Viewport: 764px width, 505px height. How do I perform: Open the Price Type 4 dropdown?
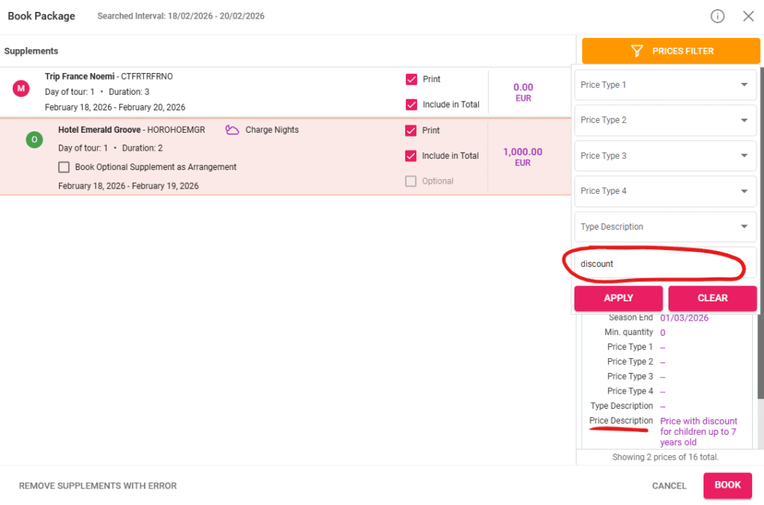(x=664, y=191)
